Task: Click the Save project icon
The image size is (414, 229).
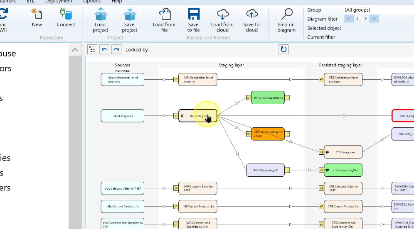Action: [x=129, y=14]
